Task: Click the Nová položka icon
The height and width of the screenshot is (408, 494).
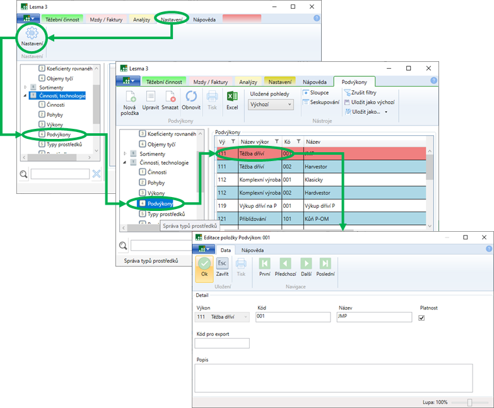Action: (130, 97)
